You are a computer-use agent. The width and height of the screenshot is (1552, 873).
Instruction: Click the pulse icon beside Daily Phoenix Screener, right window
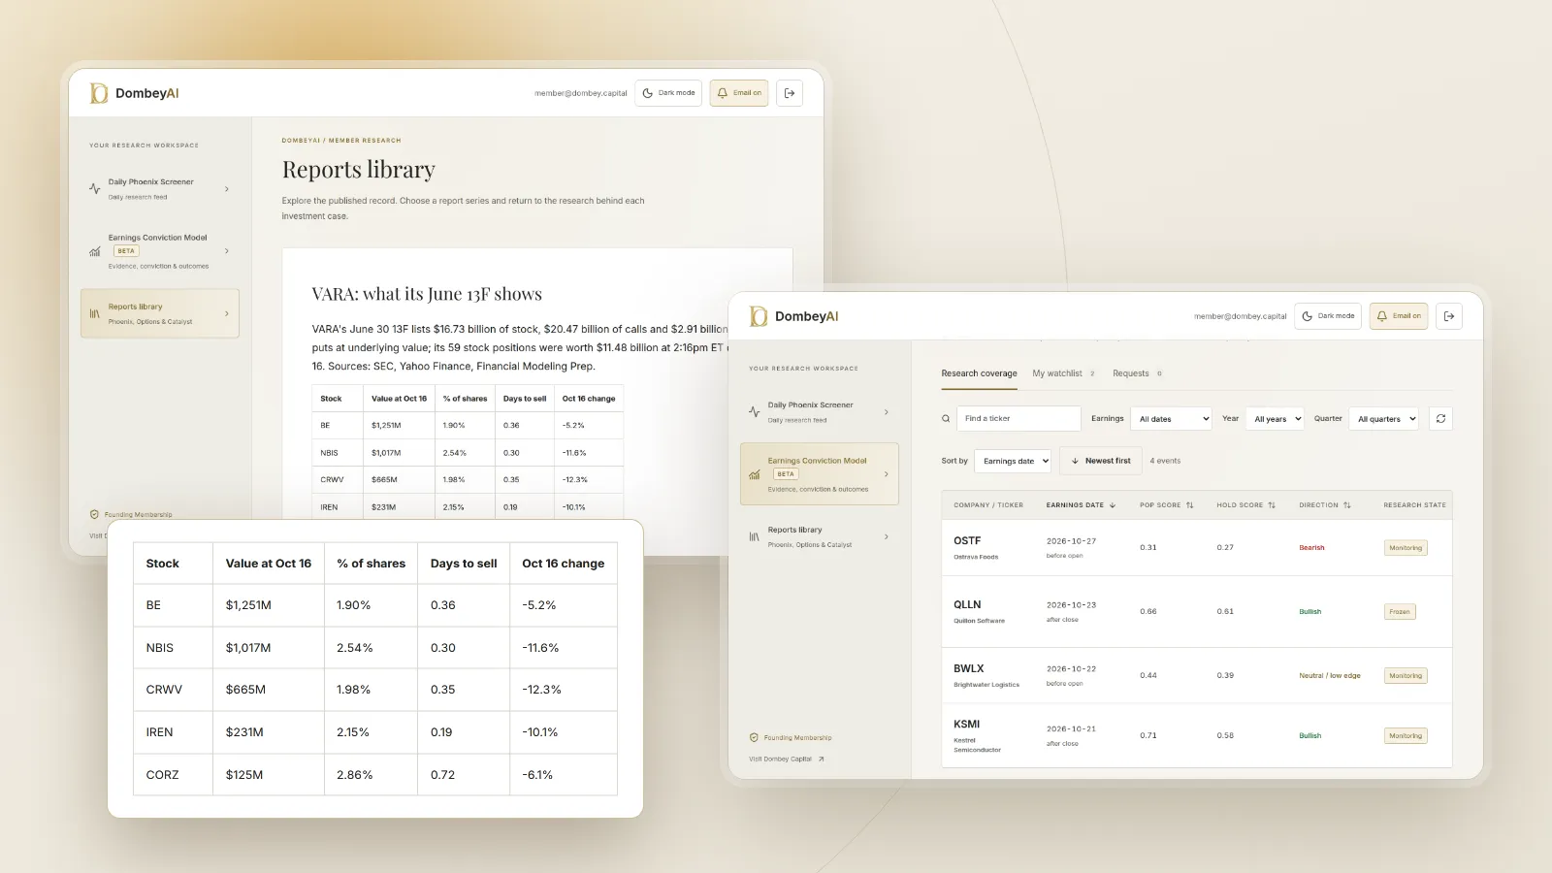pos(755,412)
